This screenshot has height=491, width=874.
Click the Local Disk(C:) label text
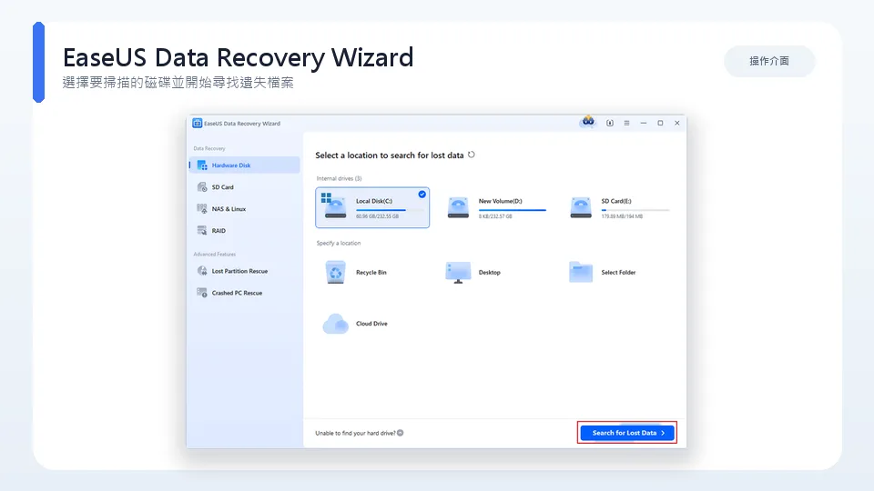(374, 201)
